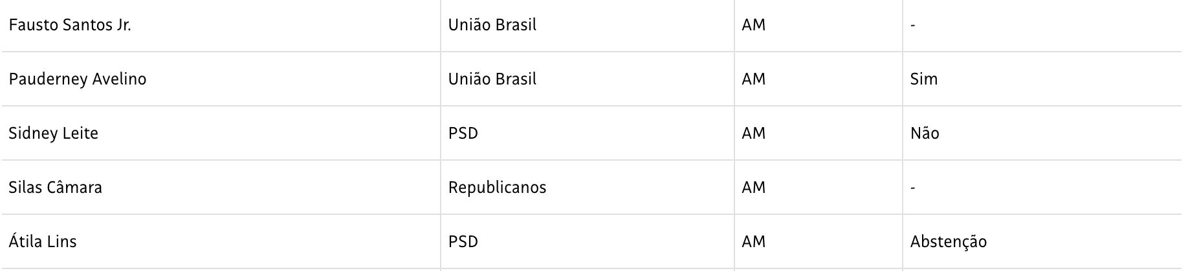Click the dash vote in Fausto Santos row

tap(912, 26)
